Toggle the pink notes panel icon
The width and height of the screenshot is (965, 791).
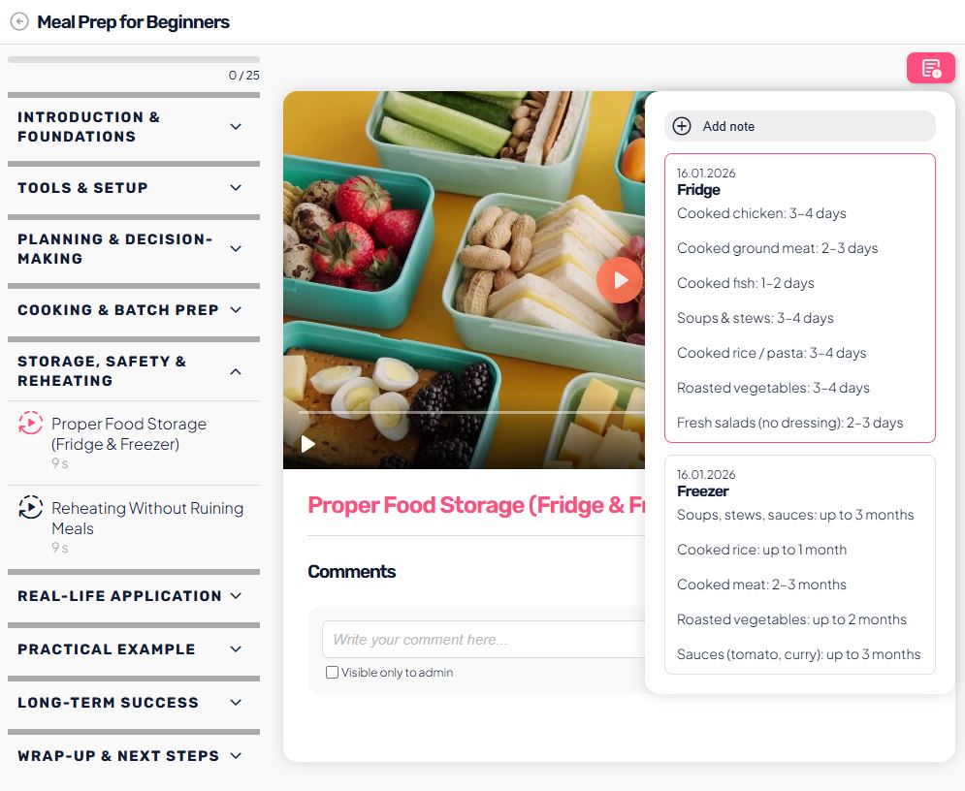click(930, 68)
